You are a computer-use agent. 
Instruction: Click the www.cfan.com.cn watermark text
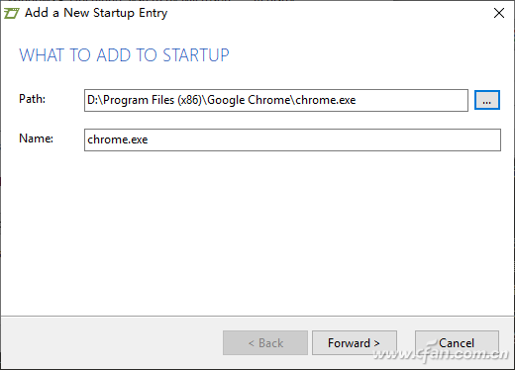click(442, 354)
